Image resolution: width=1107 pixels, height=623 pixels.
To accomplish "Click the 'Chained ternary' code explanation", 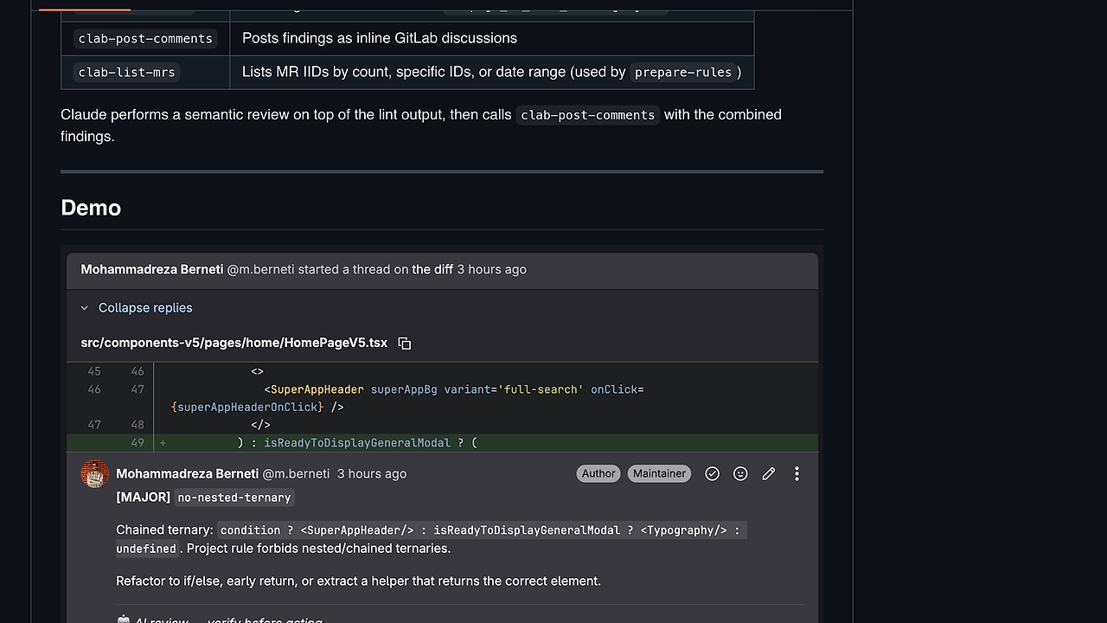I will [431, 538].
